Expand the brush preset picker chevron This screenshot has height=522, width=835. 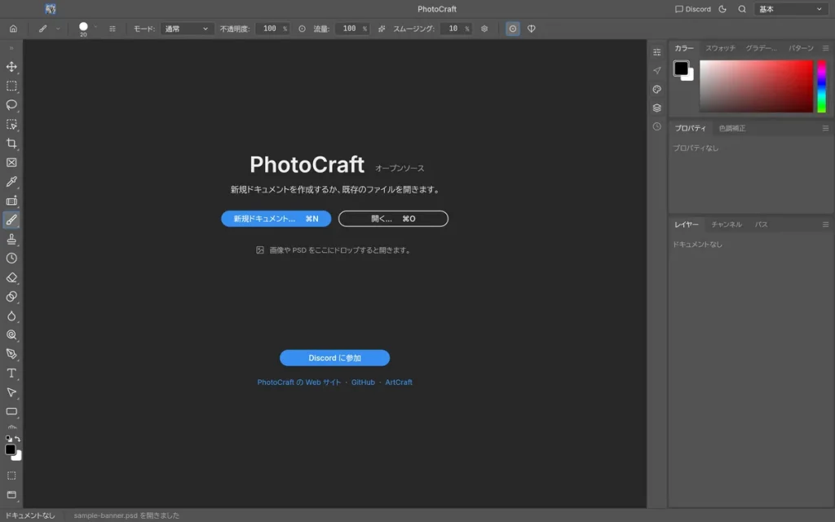pos(95,27)
